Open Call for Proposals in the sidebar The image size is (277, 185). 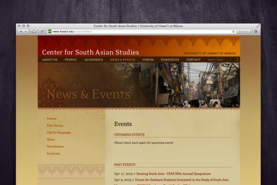pos(59,132)
